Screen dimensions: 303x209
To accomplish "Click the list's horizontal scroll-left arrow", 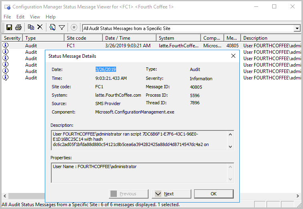I will click(x=5, y=196).
